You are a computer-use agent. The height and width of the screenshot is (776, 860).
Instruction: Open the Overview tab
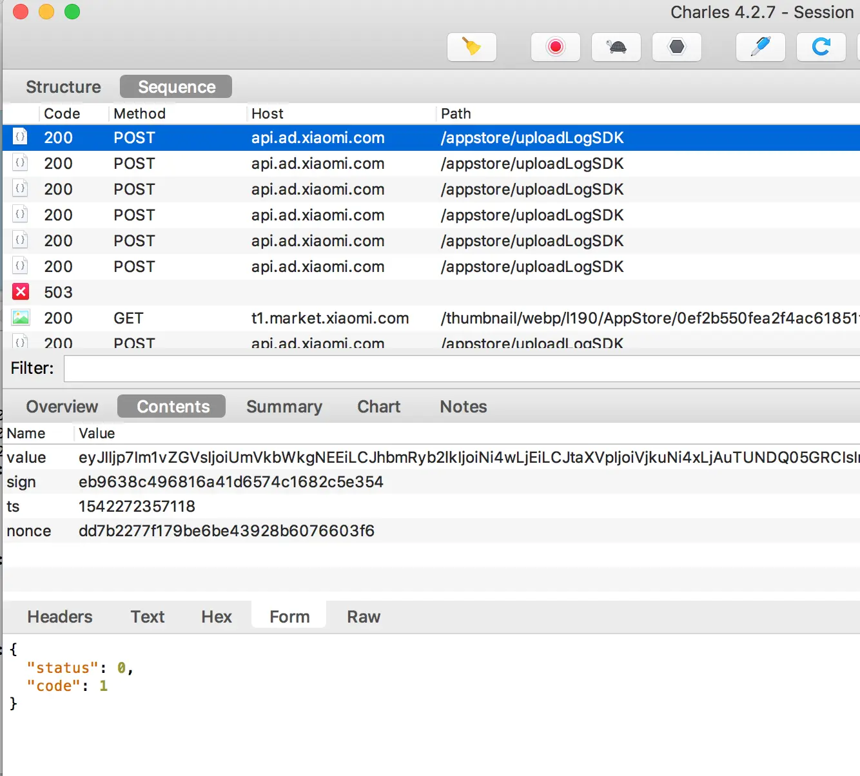pos(62,407)
